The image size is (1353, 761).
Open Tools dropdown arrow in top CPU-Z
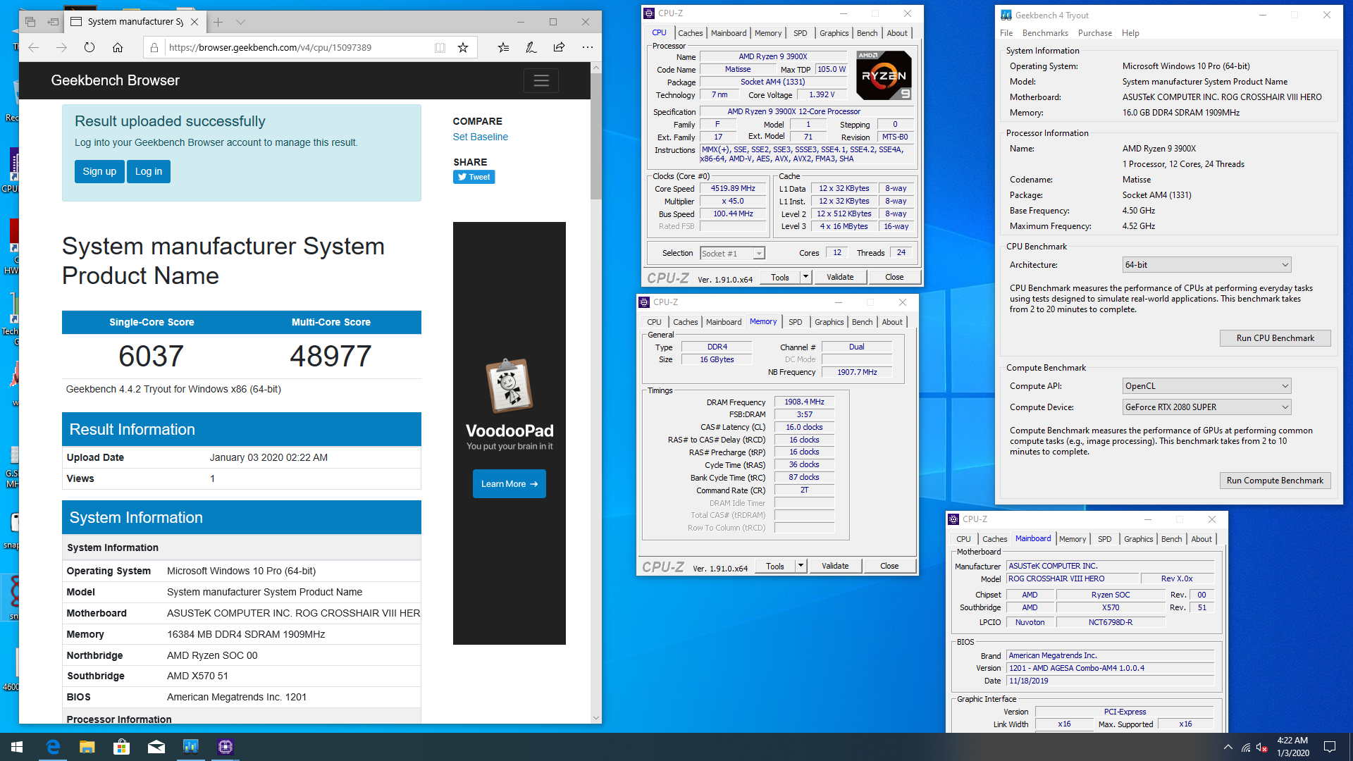pos(805,277)
